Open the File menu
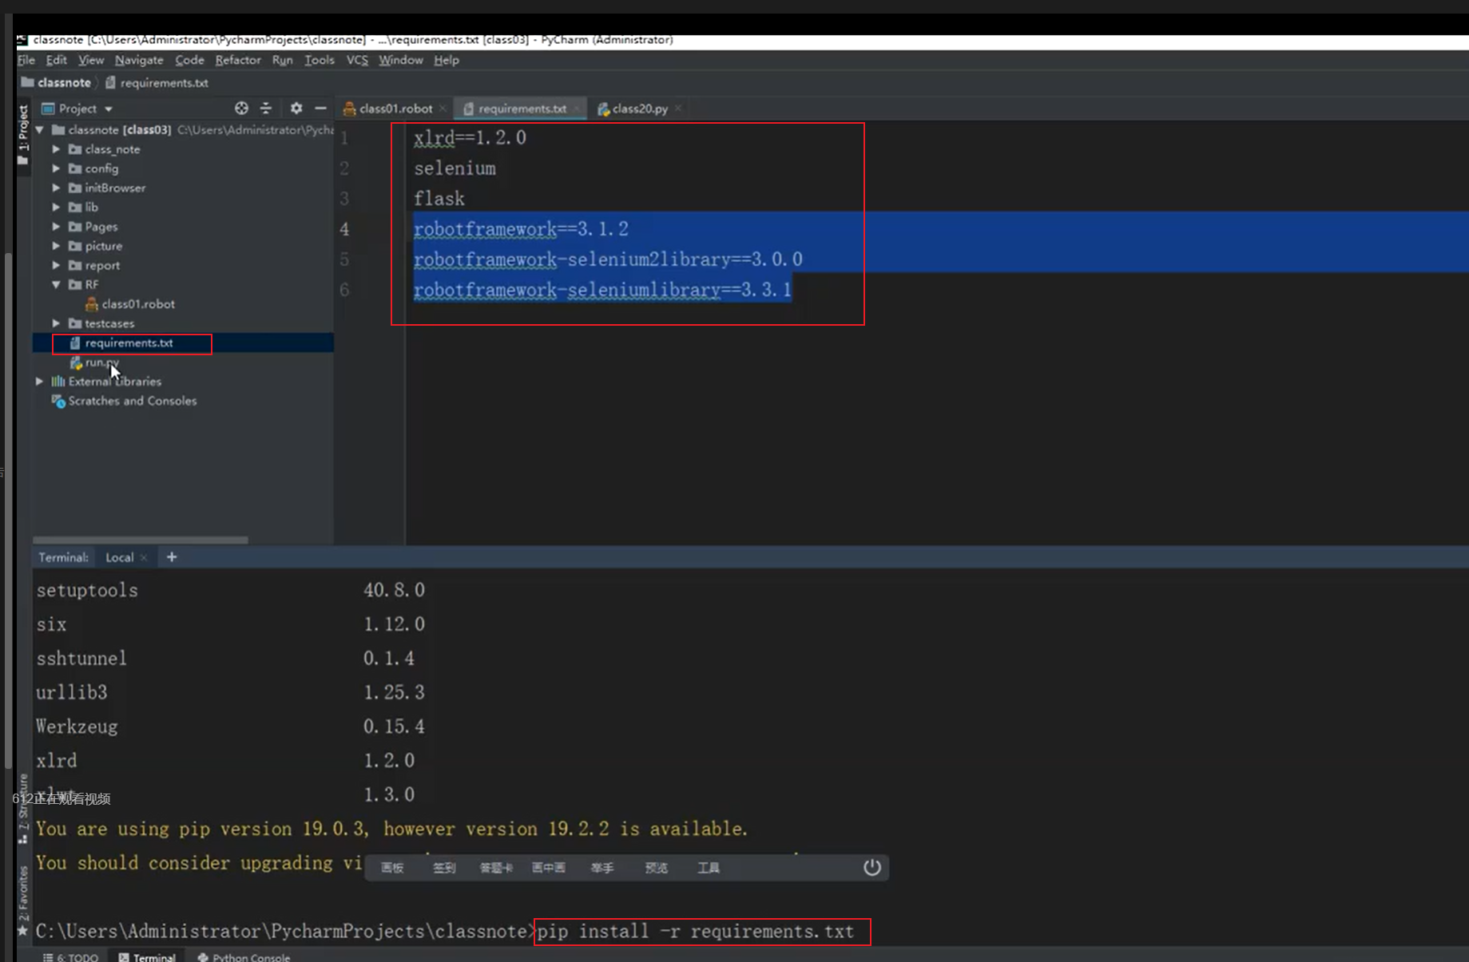The image size is (1469, 962). tap(26, 60)
